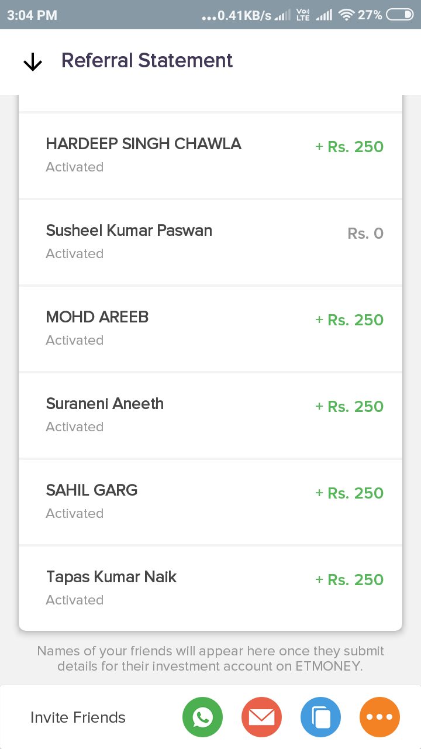Open more sharing options orange icon
Viewport: 421px width, 749px height.
click(379, 717)
